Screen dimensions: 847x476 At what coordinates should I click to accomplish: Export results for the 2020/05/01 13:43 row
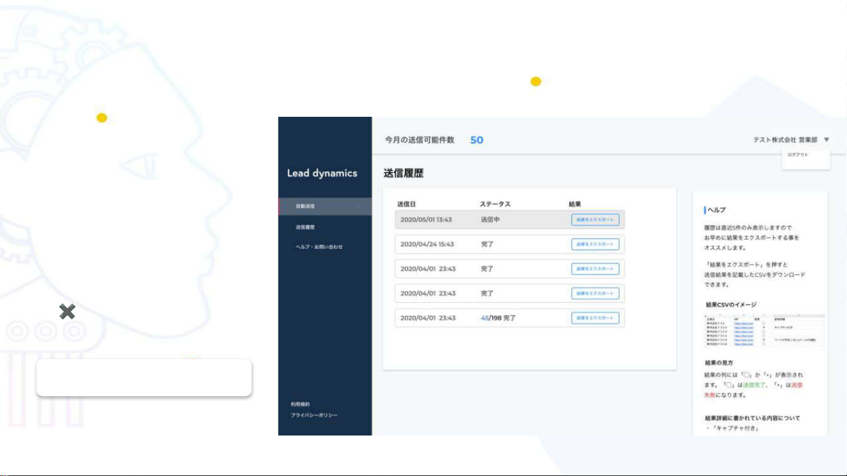click(x=595, y=220)
